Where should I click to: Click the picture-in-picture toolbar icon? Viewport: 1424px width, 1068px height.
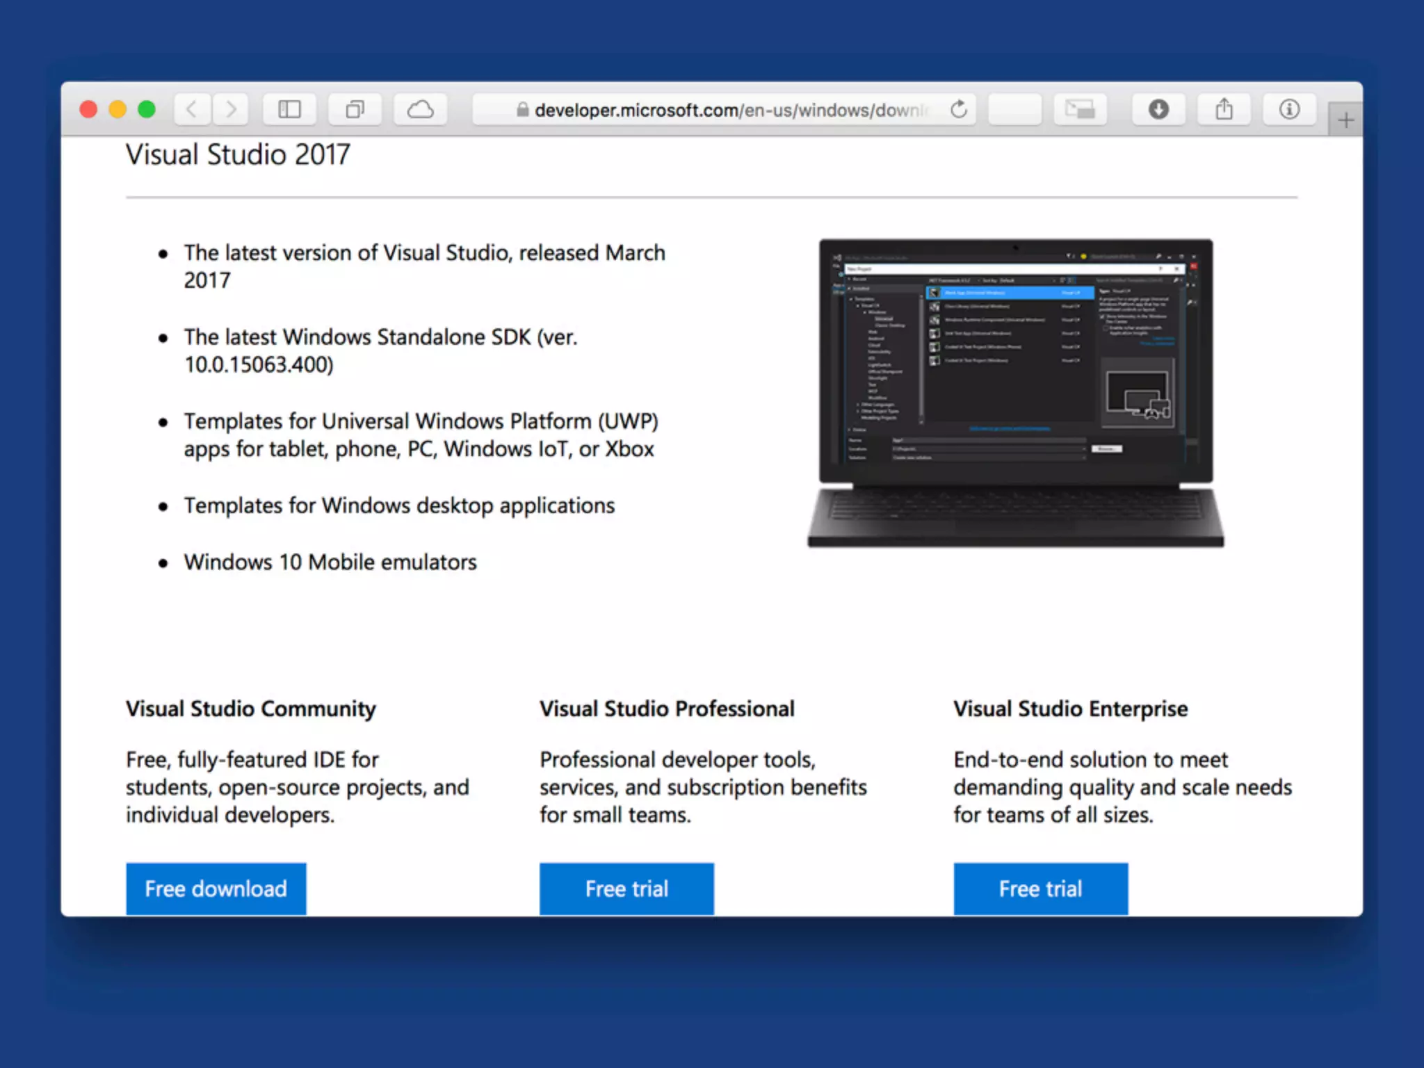[1080, 109]
